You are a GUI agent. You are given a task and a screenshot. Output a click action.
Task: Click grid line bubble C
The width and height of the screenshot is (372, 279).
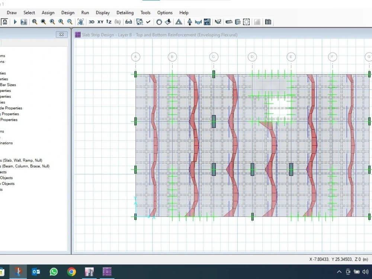click(214, 57)
